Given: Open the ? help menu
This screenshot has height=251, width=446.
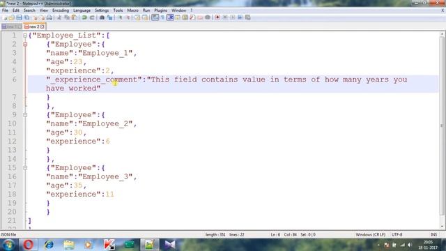Looking at the screenshot, I should point(192,10).
